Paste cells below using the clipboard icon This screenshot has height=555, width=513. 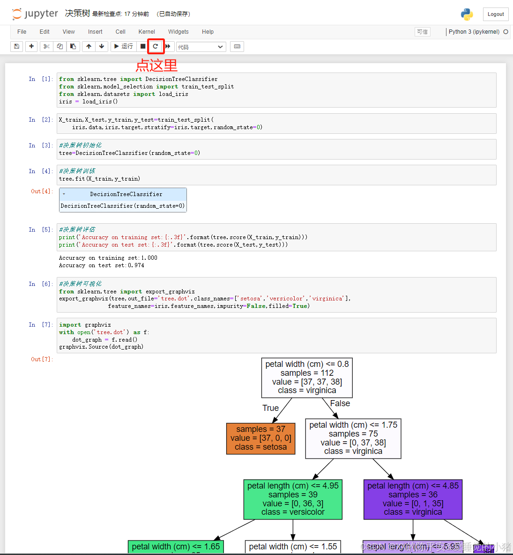point(73,46)
